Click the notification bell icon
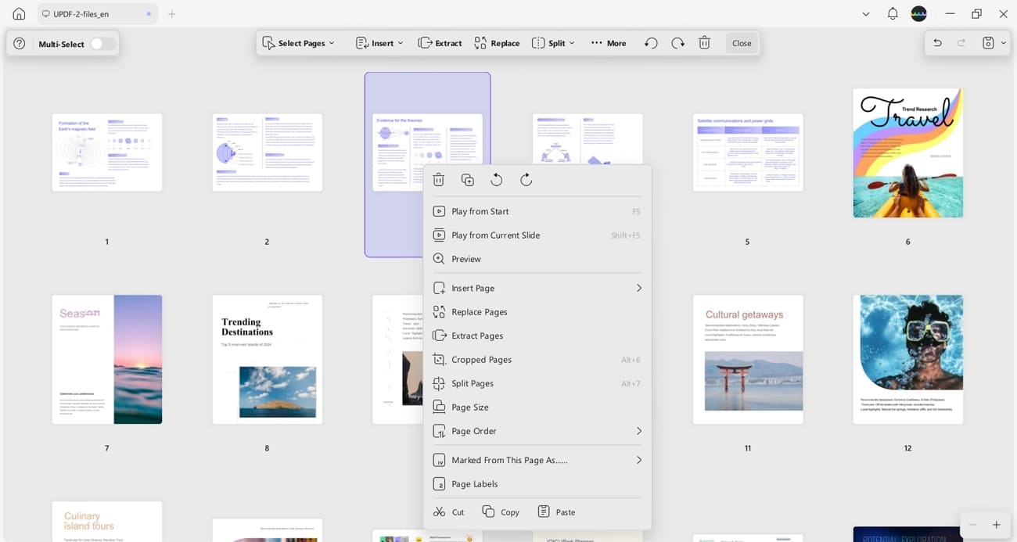 891,13
